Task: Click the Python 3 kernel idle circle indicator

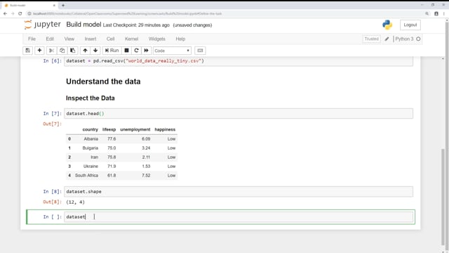Action: pos(418,39)
